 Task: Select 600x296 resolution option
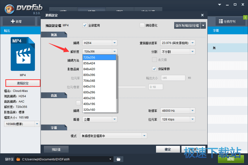pos(99,92)
